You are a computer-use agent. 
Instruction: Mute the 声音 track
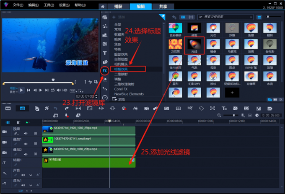[23, 175]
